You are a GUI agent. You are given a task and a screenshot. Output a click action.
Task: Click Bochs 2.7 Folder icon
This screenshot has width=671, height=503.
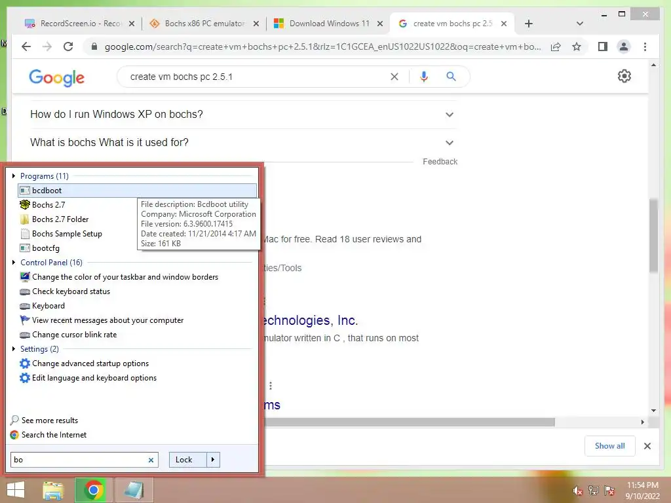click(x=25, y=219)
